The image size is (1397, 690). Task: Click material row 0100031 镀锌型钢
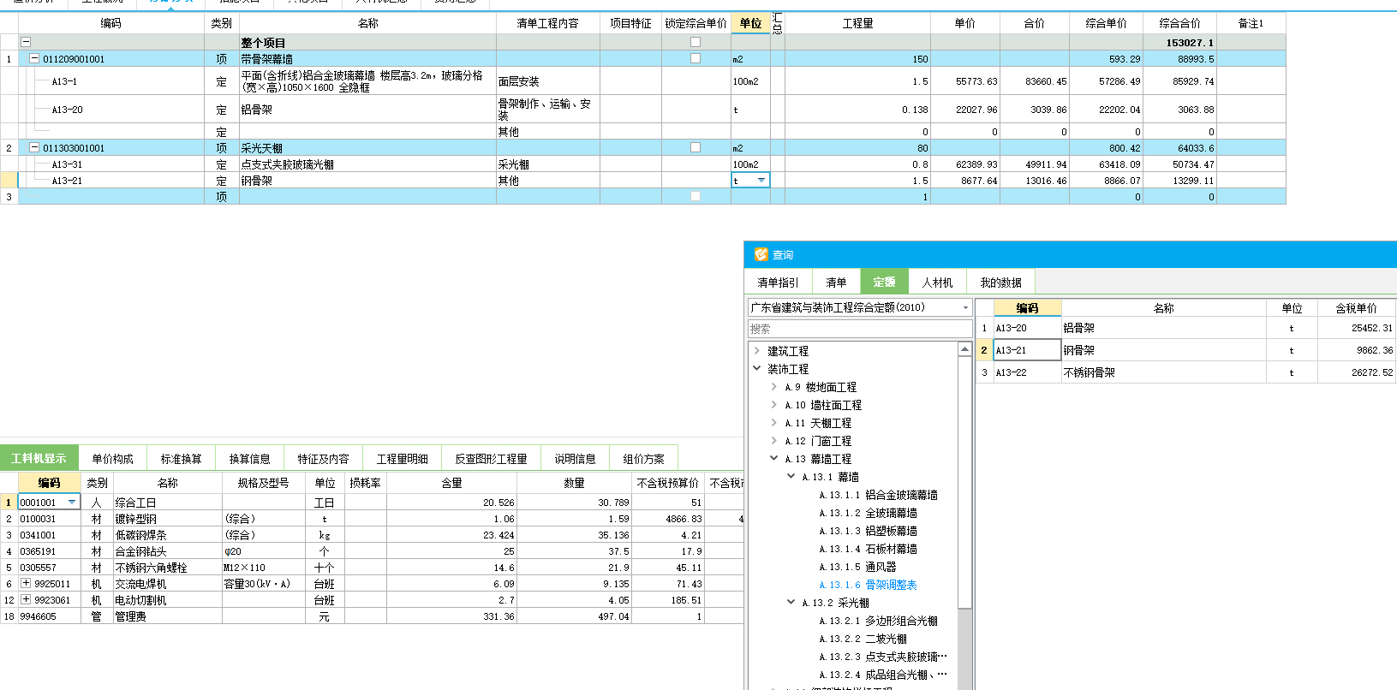click(x=372, y=518)
